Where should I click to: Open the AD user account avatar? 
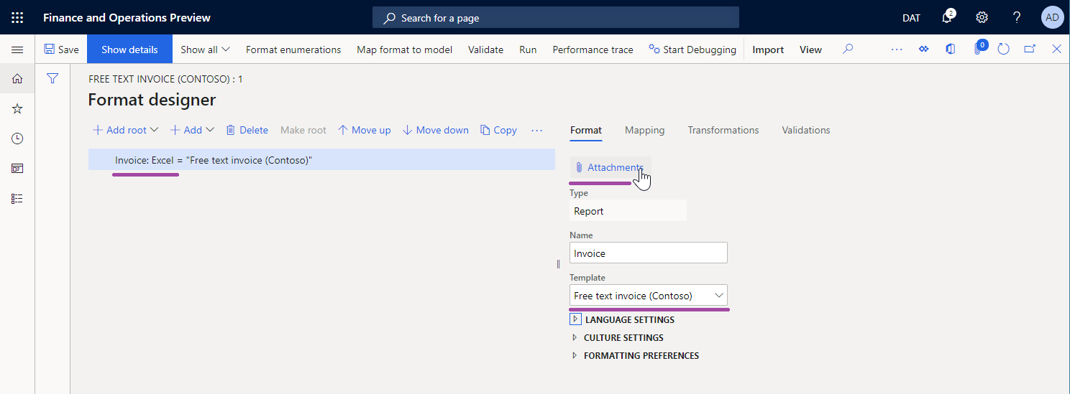(x=1052, y=17)
